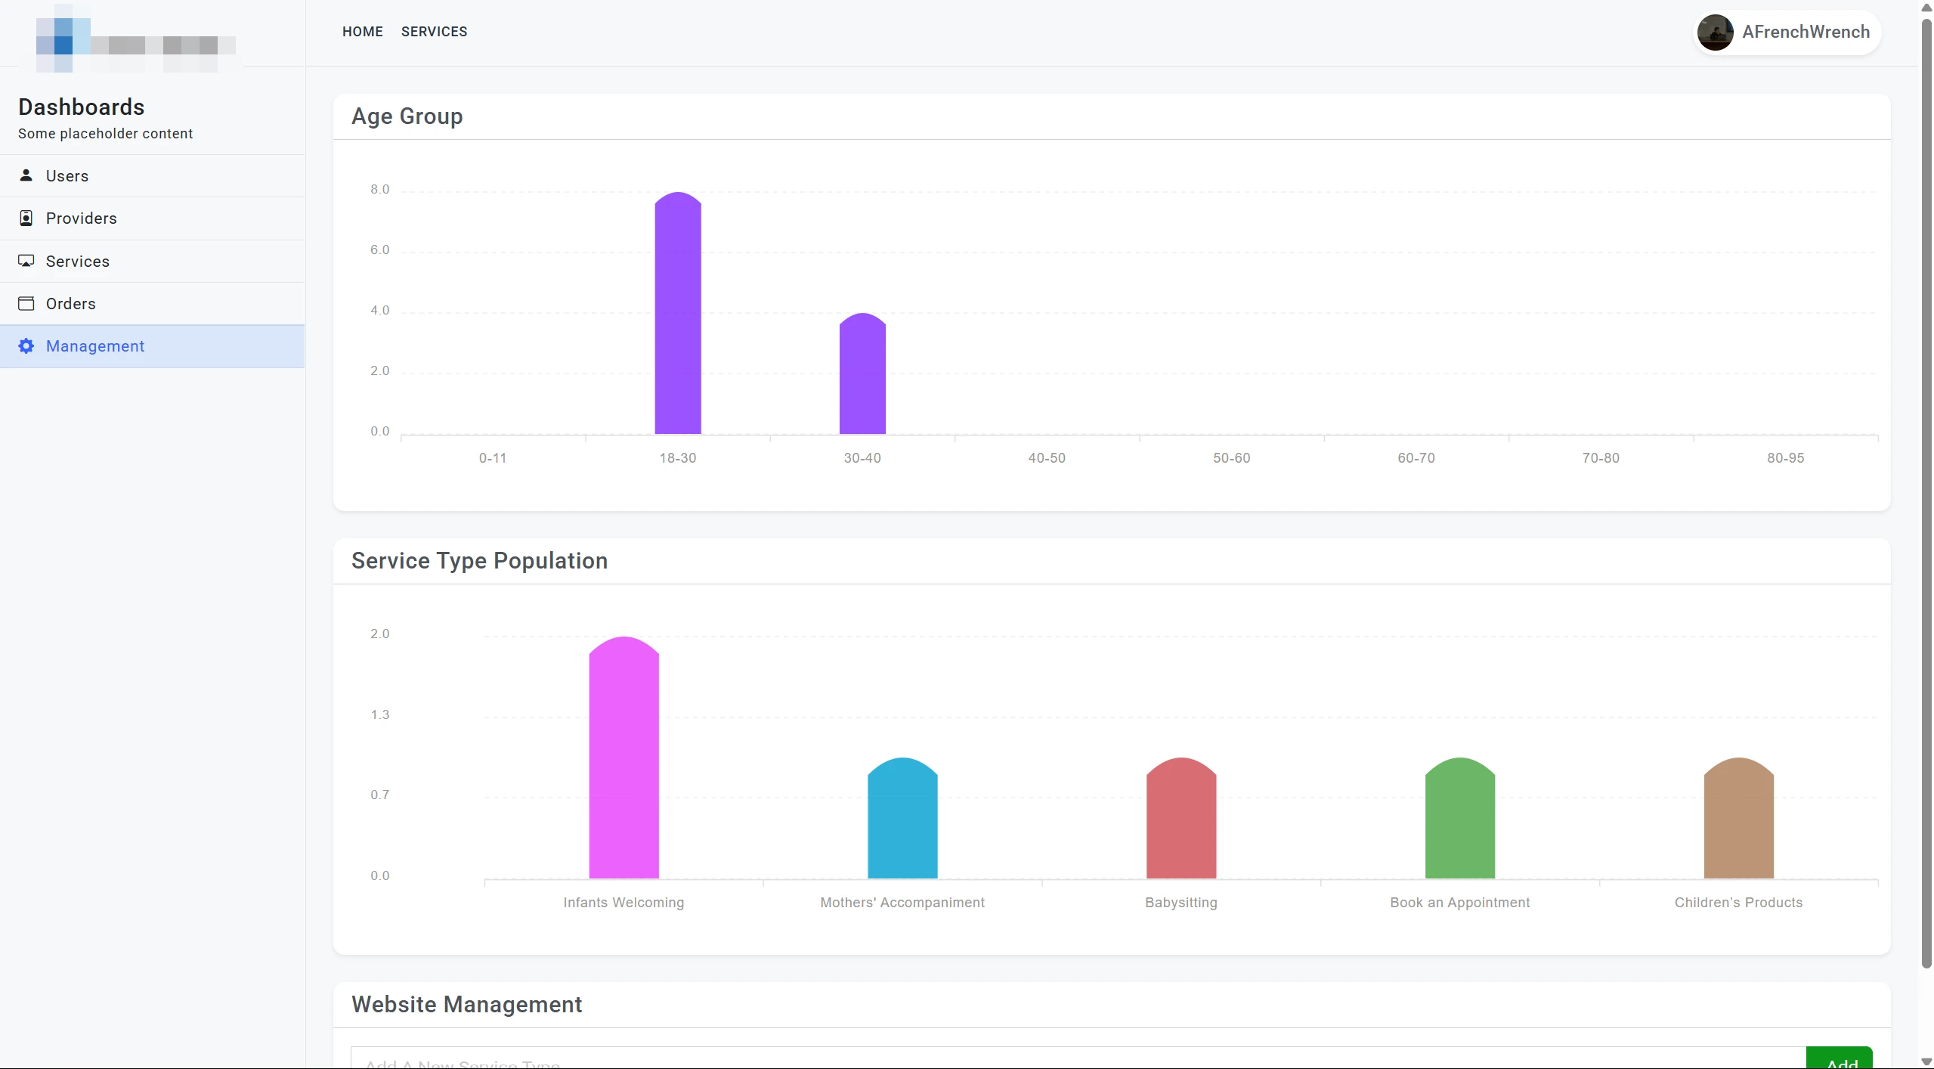Viewport: 1934px width, 1069px height.
Task: Click the Users person icon
Action: tap(26, 175)
